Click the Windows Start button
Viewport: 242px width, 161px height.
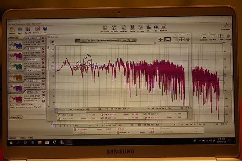(11, 143)
